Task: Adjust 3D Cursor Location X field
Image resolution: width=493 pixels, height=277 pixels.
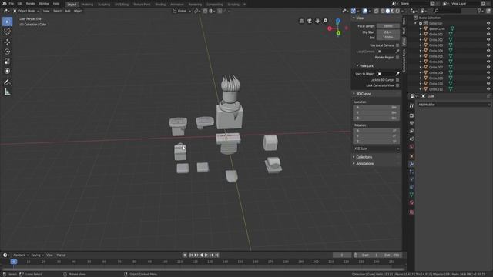Action: click(377, 108)
